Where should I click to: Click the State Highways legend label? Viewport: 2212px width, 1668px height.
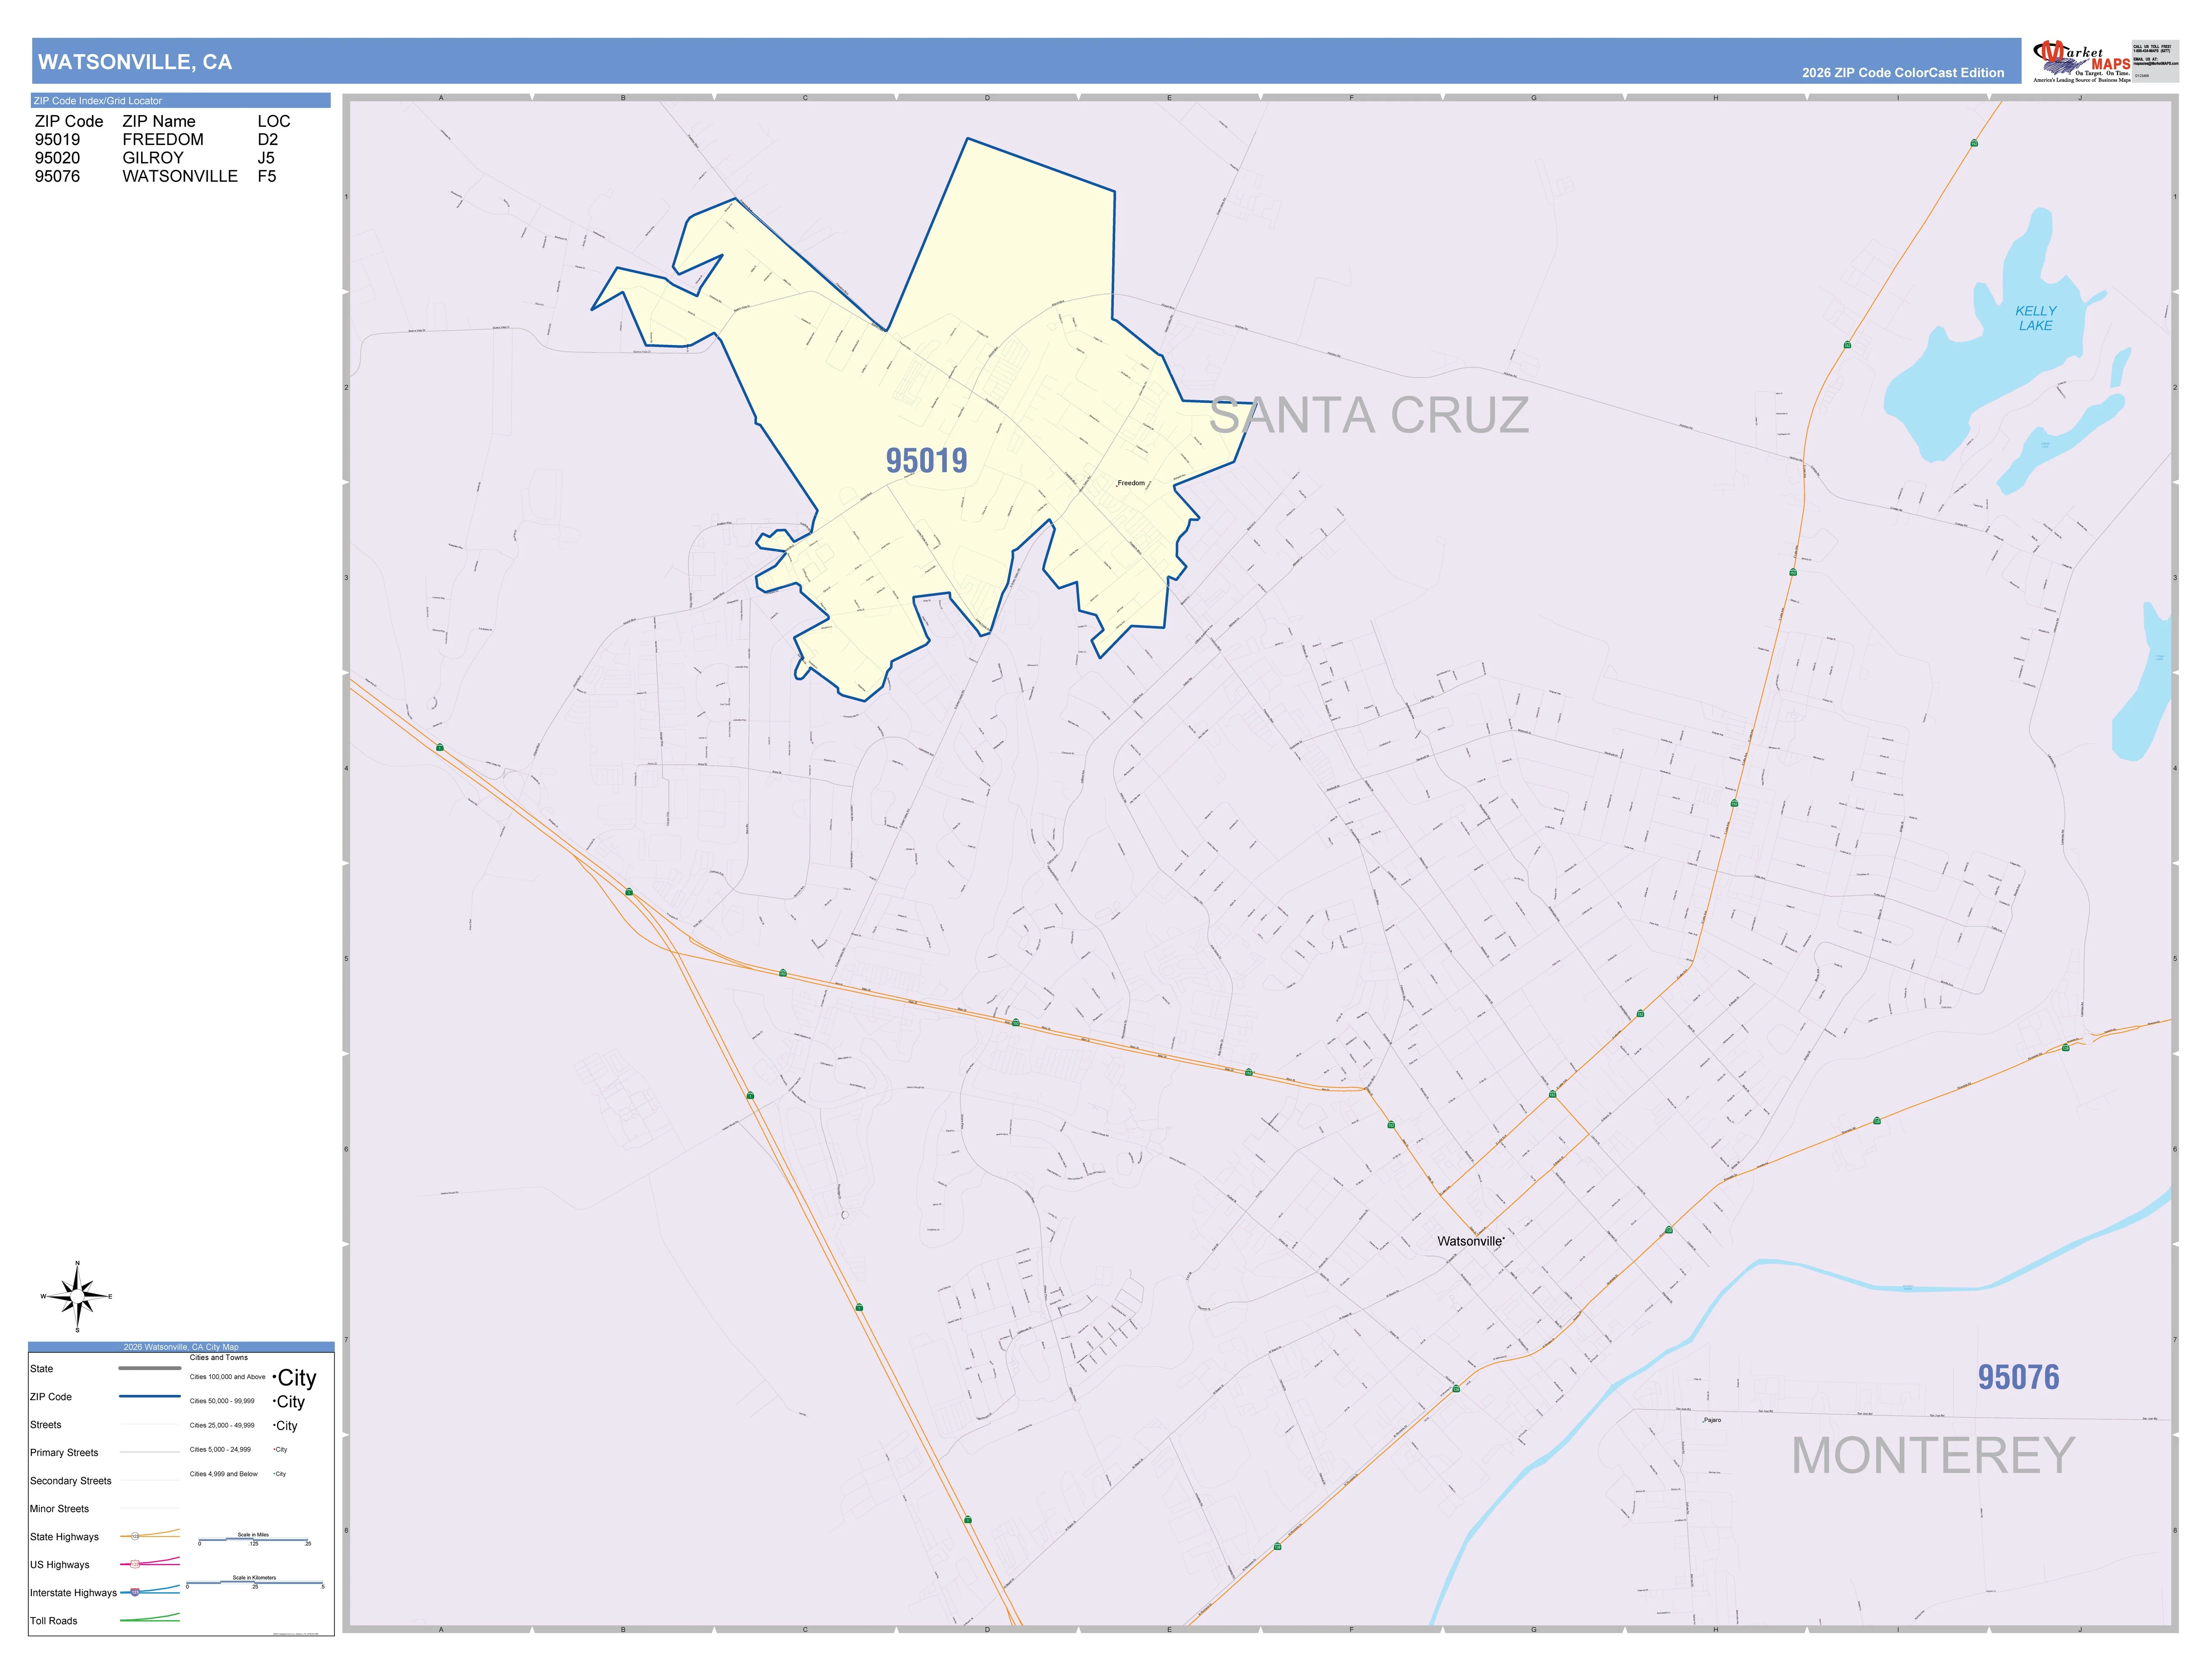point(64,1537)
